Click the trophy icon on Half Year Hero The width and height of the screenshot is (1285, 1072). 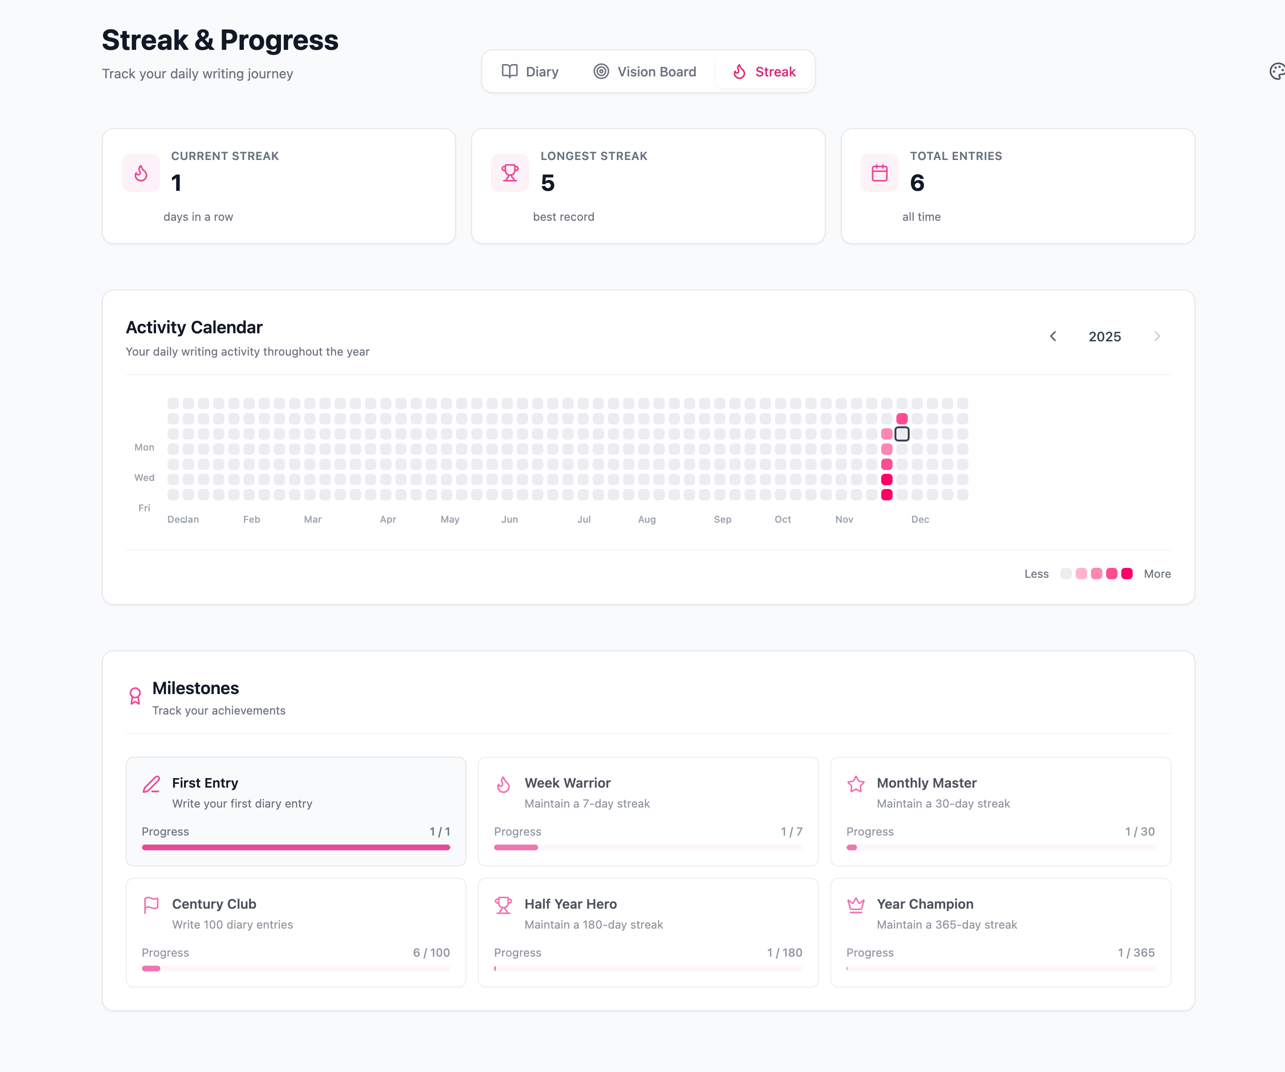tap(503, 905)
